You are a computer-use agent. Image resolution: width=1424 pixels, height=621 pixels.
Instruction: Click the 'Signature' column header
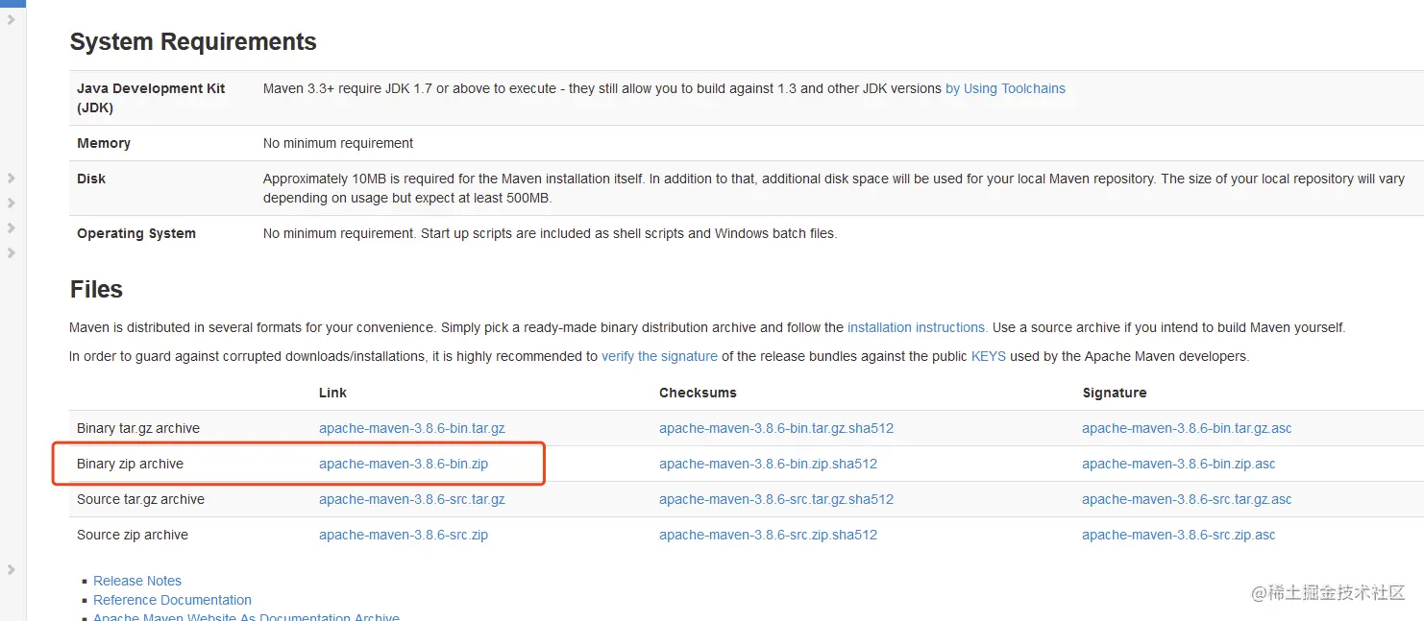click(x=1115, y=393)
